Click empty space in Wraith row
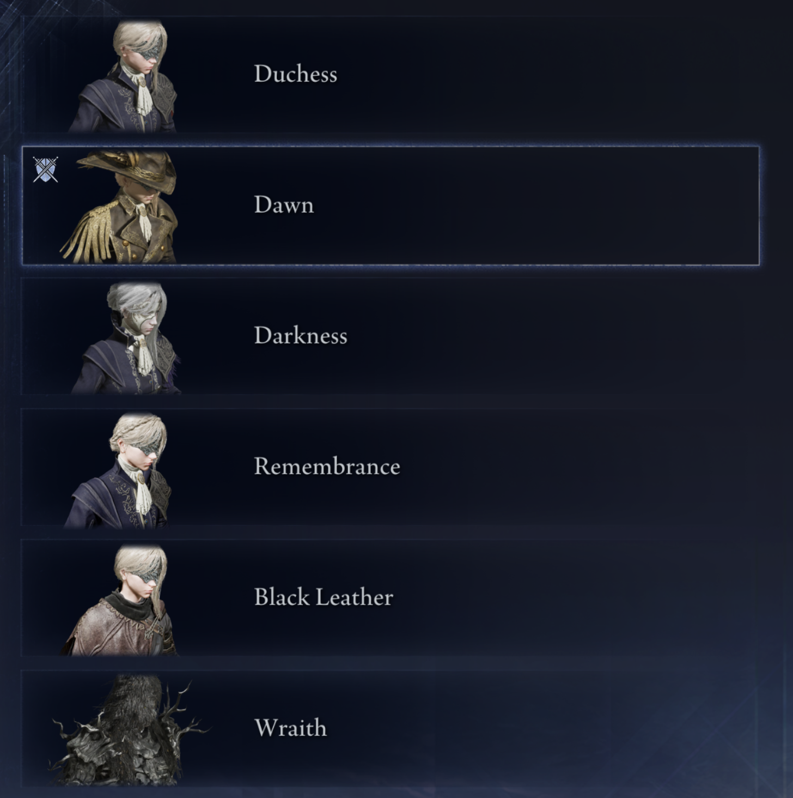This screenshot has height=798, width=793. pyautogui.click(x=545, y=729)
